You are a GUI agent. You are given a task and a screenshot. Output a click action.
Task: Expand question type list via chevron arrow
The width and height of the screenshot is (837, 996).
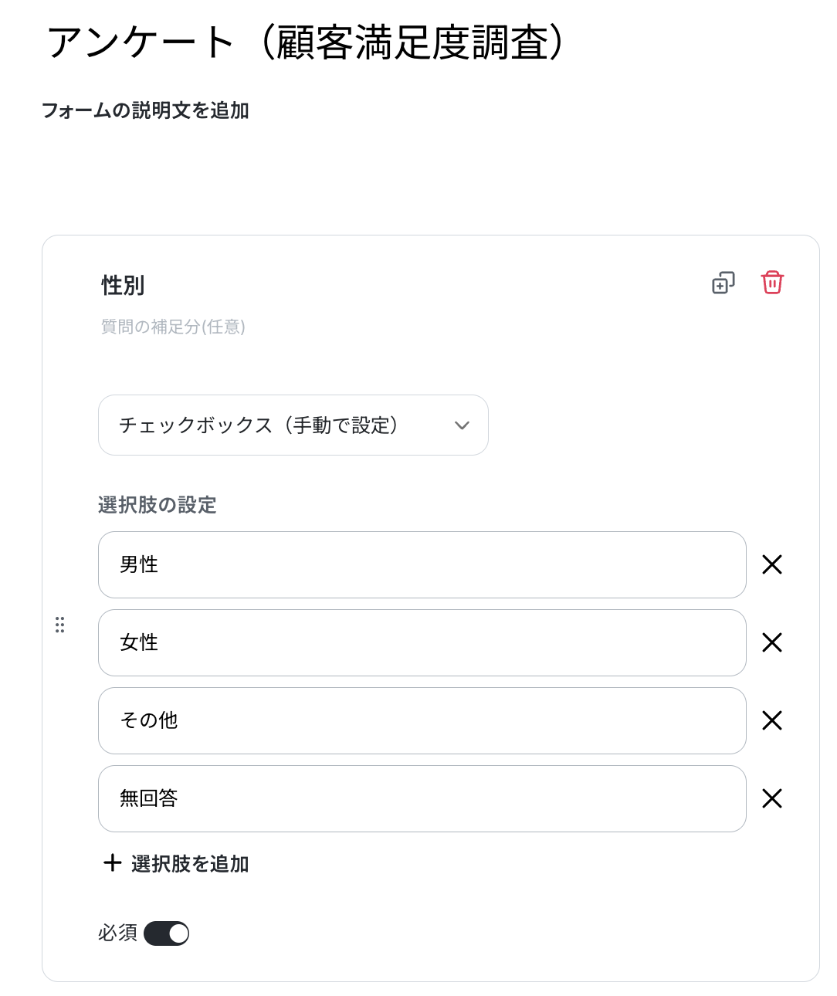[462, 425]
